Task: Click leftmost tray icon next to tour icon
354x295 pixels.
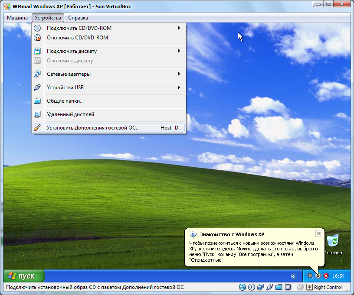Action: point(311,276)
